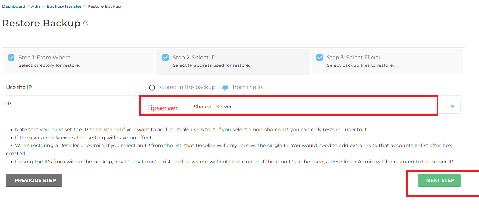Click the 'Use the IP' field label
Screen dimensions: 479x217
19,87
